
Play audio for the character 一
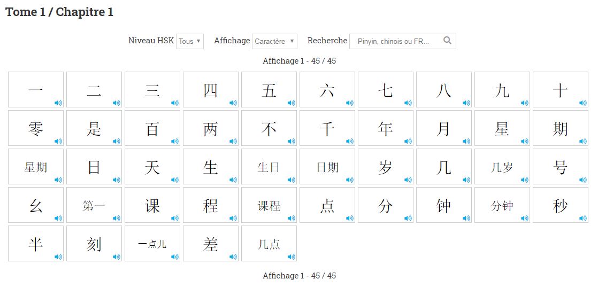coord(58,103)
